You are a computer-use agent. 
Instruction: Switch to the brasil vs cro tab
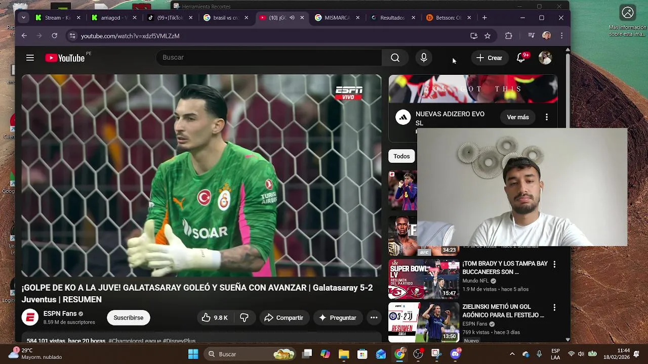pos(225,18)
